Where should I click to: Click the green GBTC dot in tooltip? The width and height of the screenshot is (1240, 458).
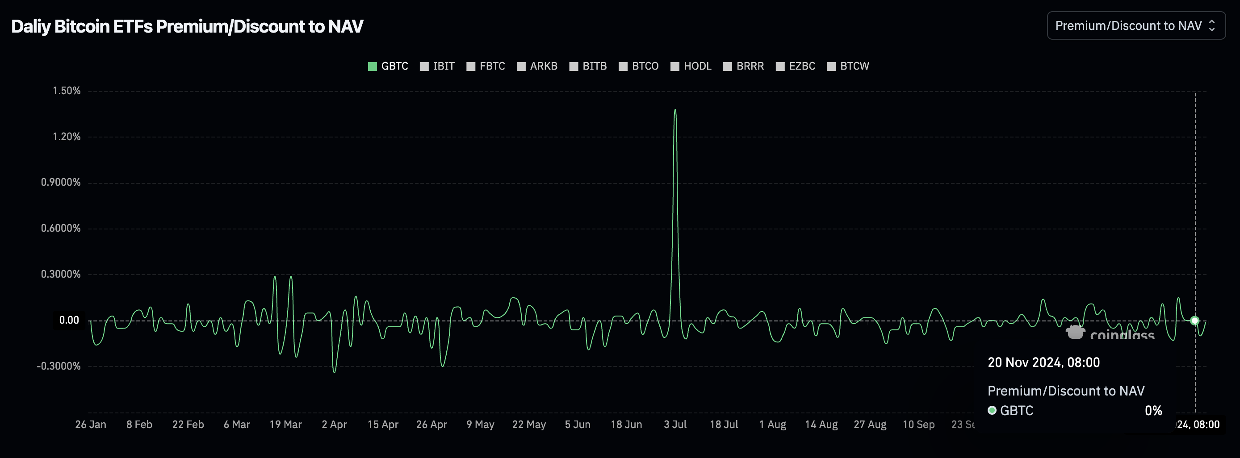coord(992,410)
